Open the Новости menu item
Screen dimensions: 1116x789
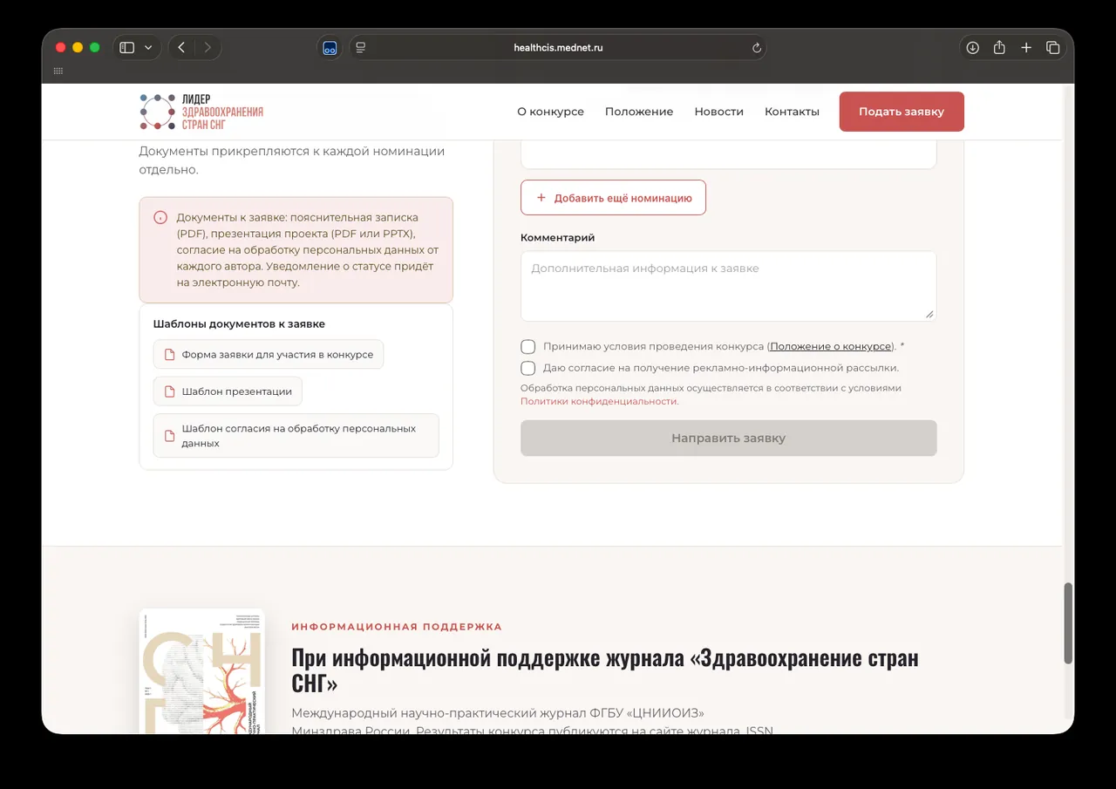(x=718, y=112)
